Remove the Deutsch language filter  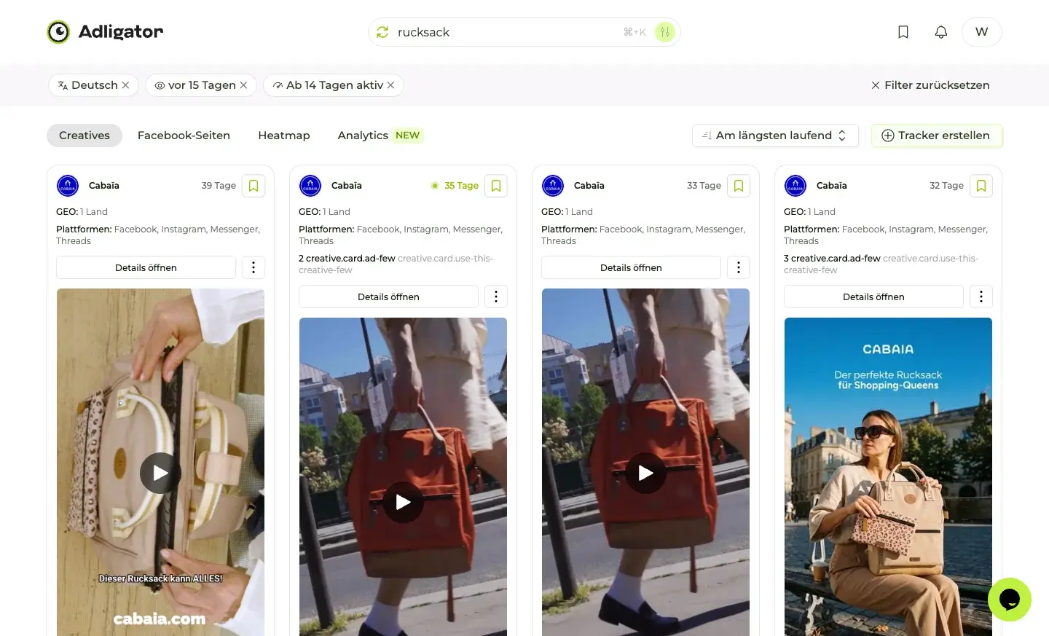(x=125, y=85)
